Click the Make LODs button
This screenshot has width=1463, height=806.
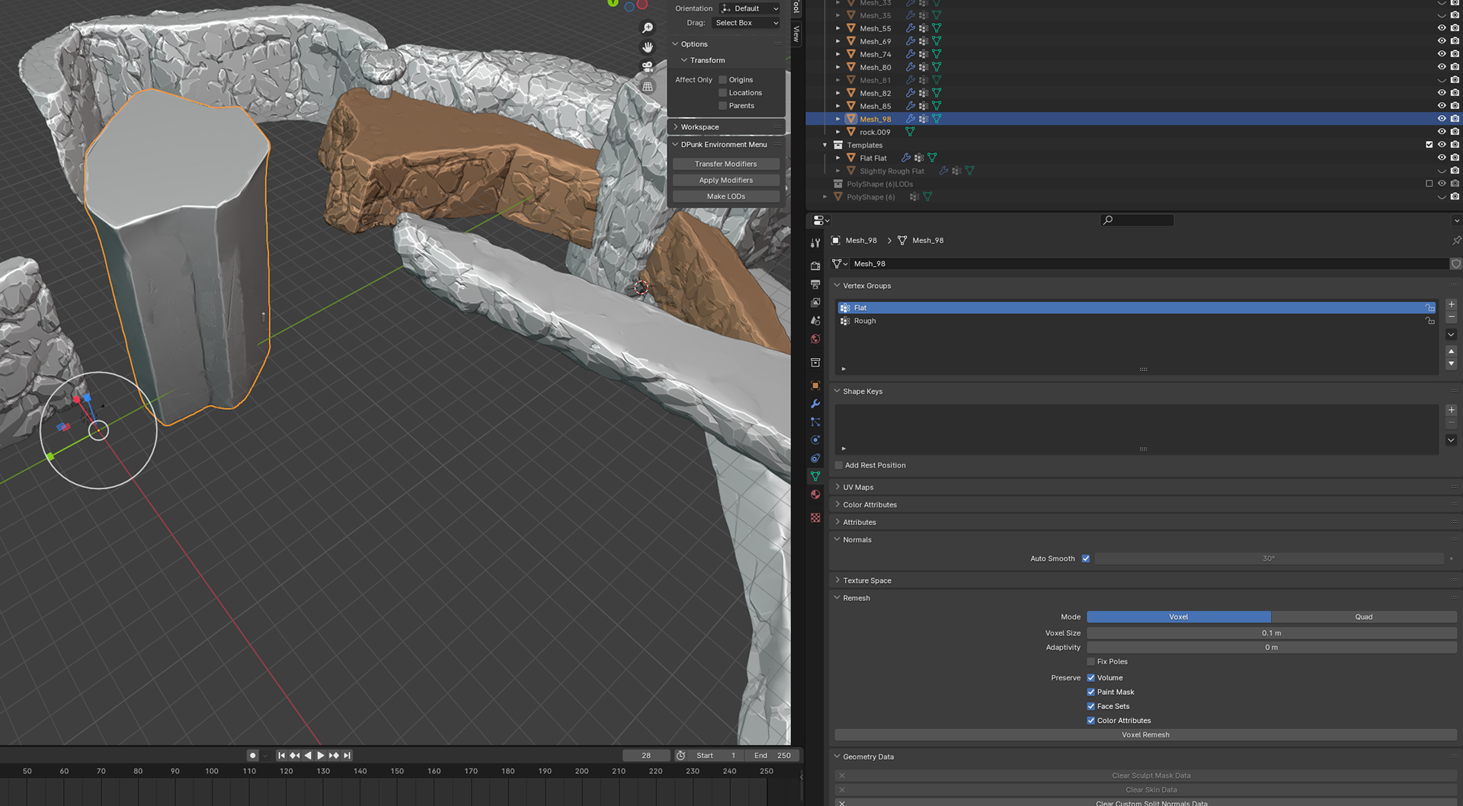(725, 197)
